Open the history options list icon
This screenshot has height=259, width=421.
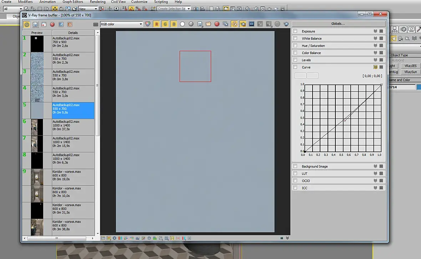pos(96,25)
